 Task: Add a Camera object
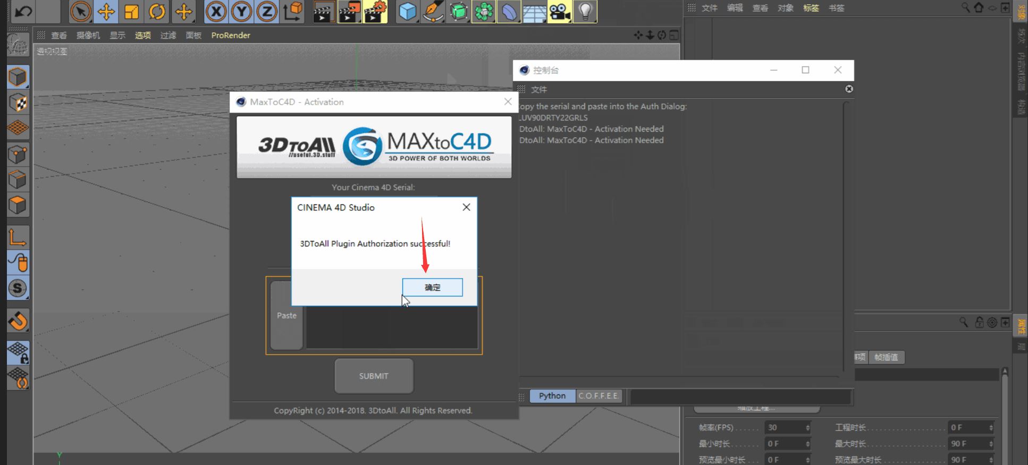pyautogui.click(x=560, y=11)
